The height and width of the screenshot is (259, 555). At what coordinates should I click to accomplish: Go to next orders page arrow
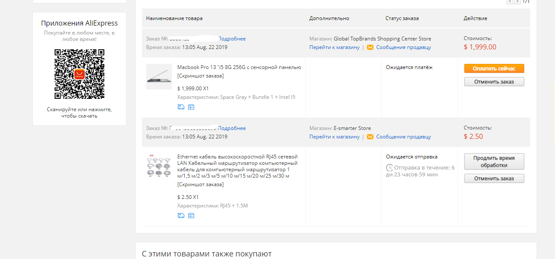click(517, 2)
